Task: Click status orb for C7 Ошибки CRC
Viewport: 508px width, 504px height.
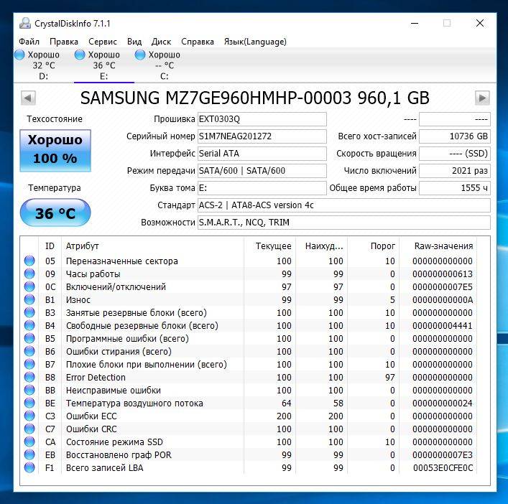Action: [x=29, y=429]
